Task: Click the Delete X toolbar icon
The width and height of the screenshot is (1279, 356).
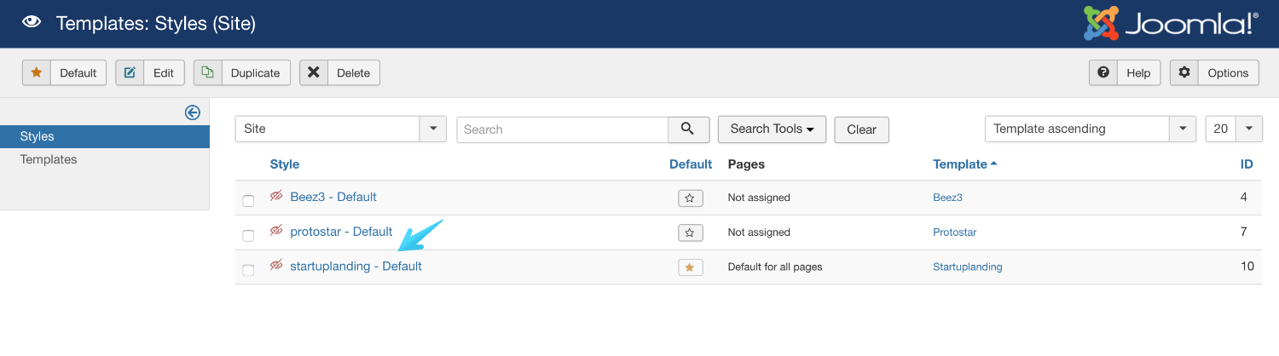Action: click(314, 73)
